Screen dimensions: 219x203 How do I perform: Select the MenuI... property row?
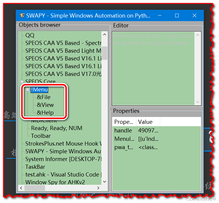[x=157, y=139]
